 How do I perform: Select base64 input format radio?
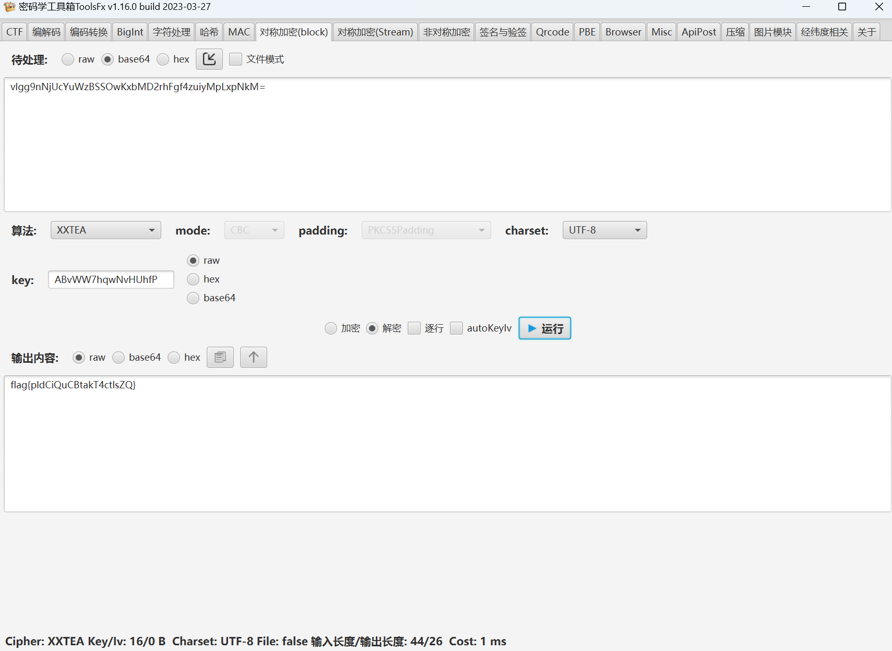[x=108, y=59]
